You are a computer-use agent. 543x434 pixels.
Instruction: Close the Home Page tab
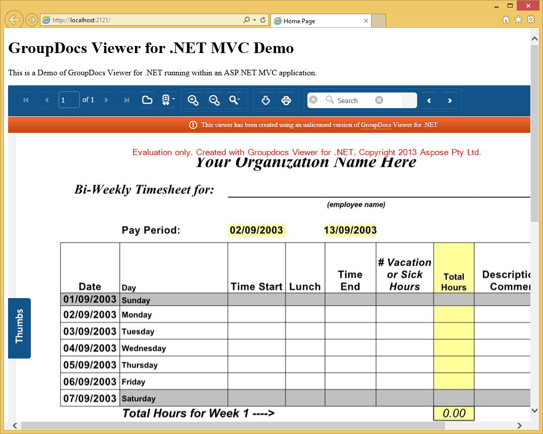366,21
